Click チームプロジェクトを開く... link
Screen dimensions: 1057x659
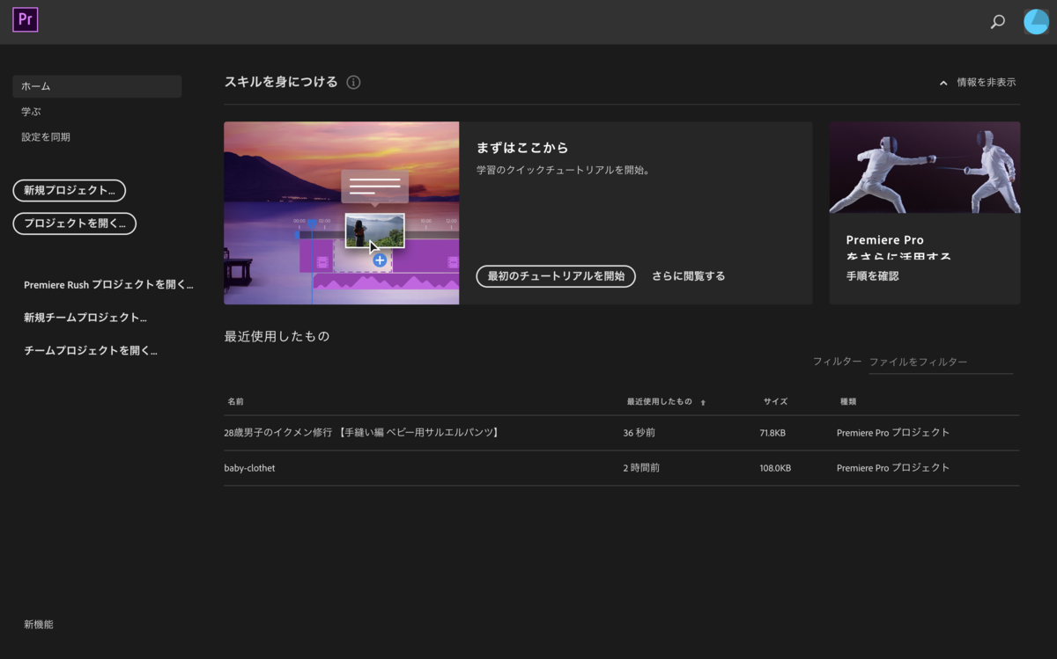point(91,350)
